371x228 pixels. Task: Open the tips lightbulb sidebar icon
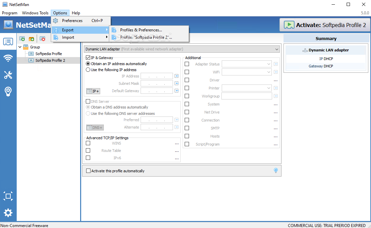pyautogui.click(x=8, y=91)
